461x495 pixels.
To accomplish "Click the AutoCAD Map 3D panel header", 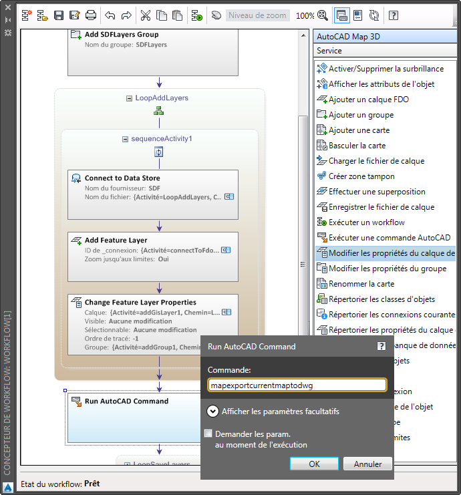I will 385,37.
